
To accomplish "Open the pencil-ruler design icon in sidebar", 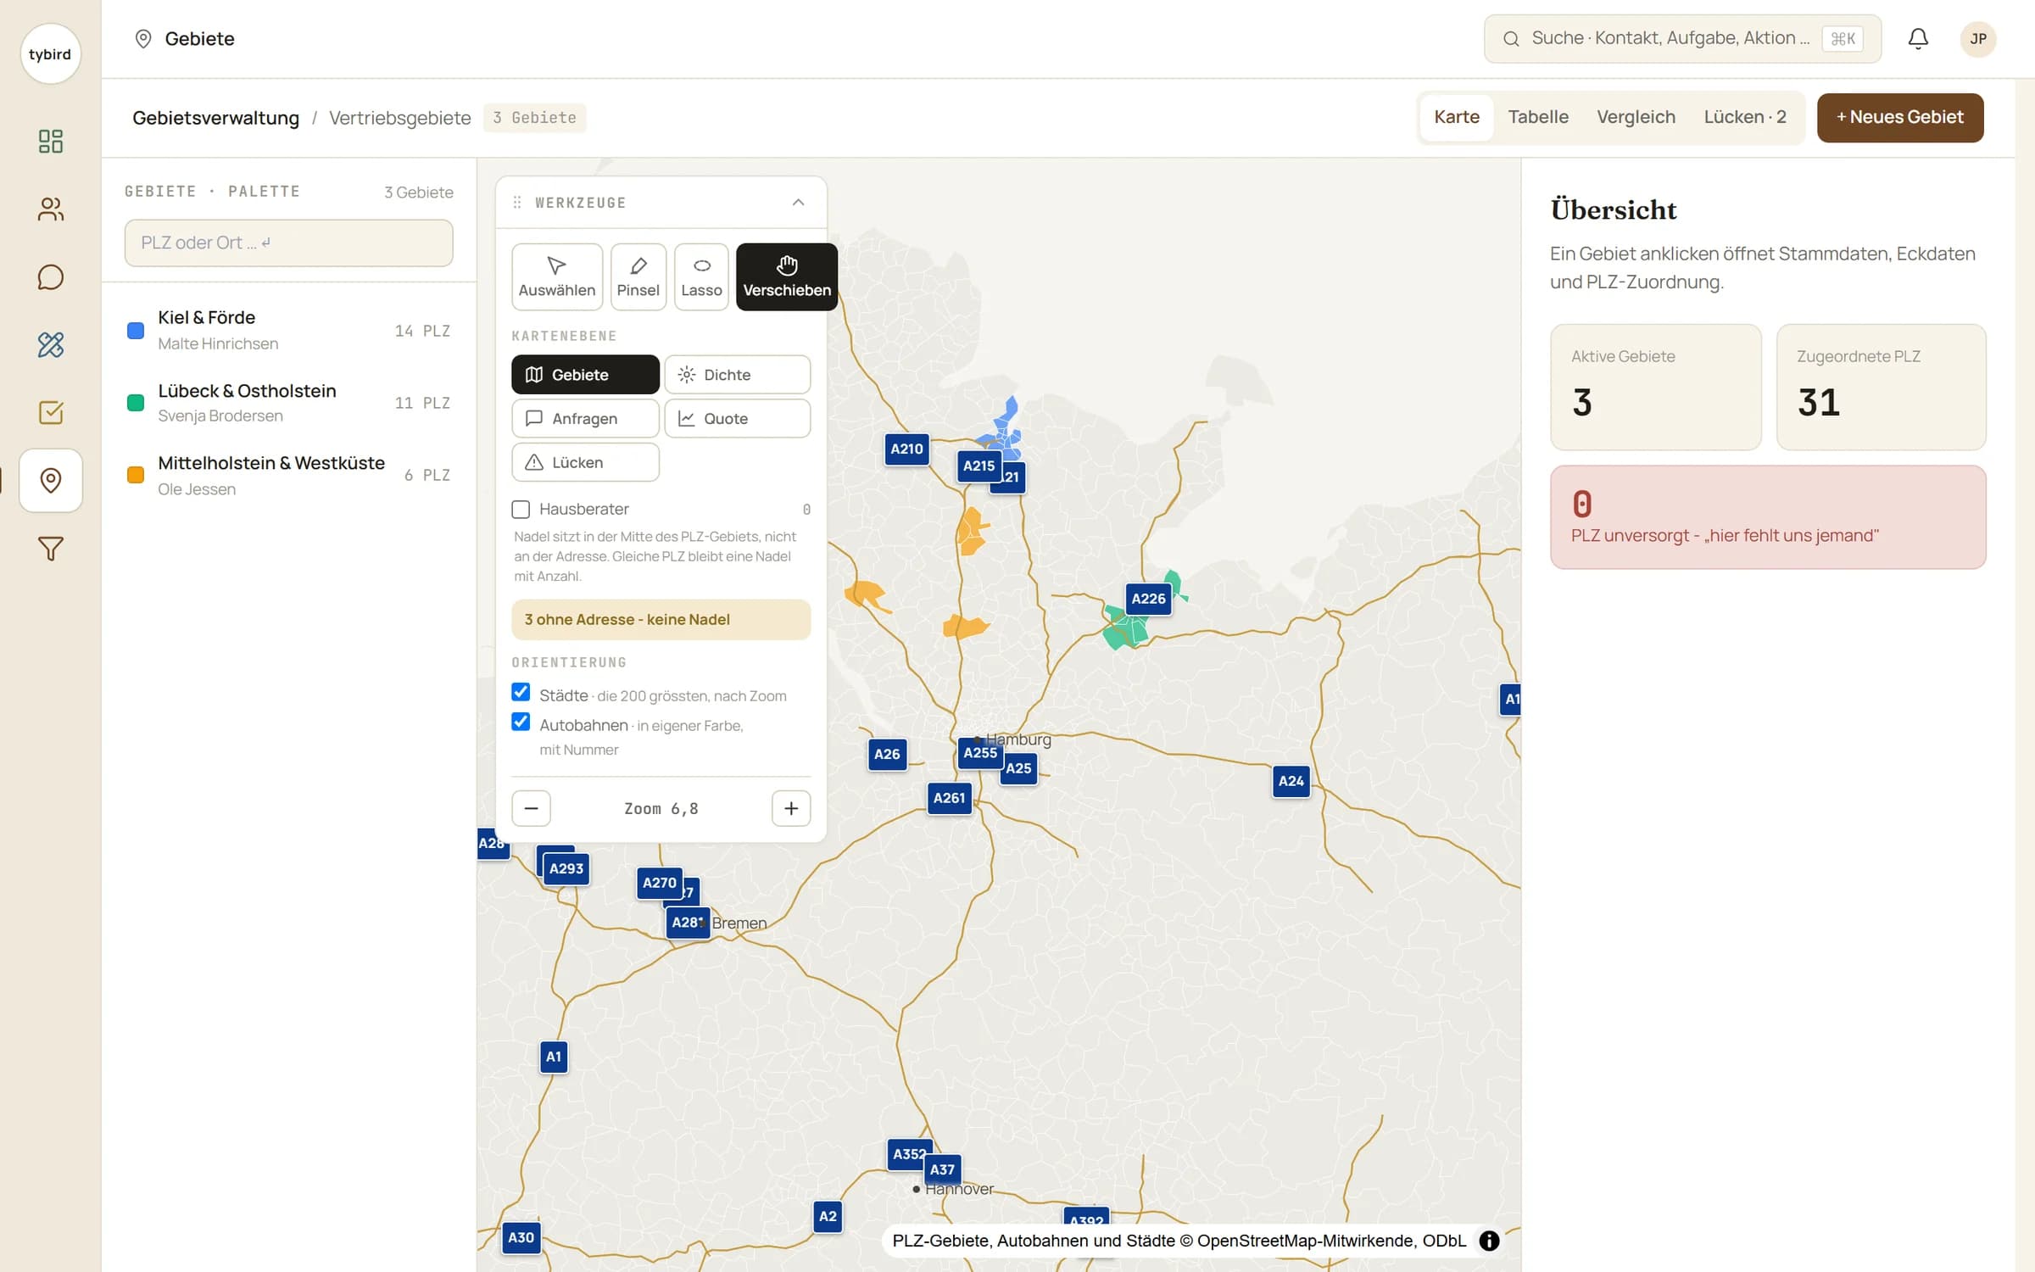I will (51, 345).
